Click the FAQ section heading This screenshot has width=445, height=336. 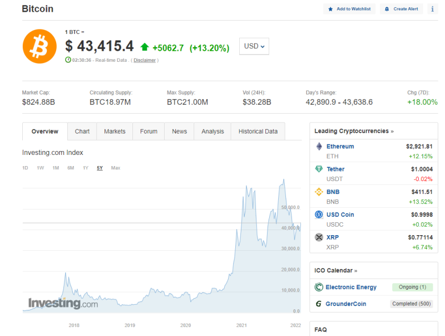point(320,329)
